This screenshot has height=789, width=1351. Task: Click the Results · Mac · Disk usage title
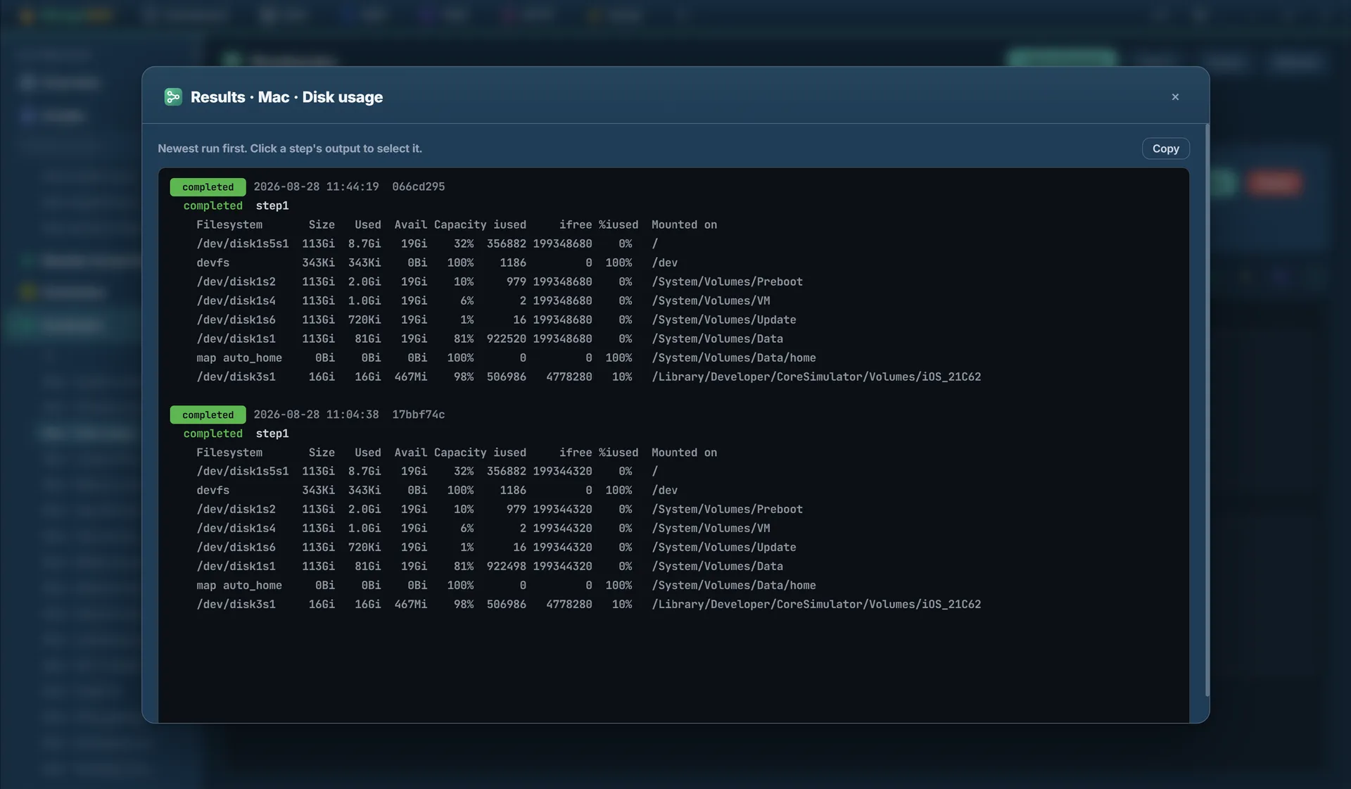pyautogui.click(x=286, y=97)
